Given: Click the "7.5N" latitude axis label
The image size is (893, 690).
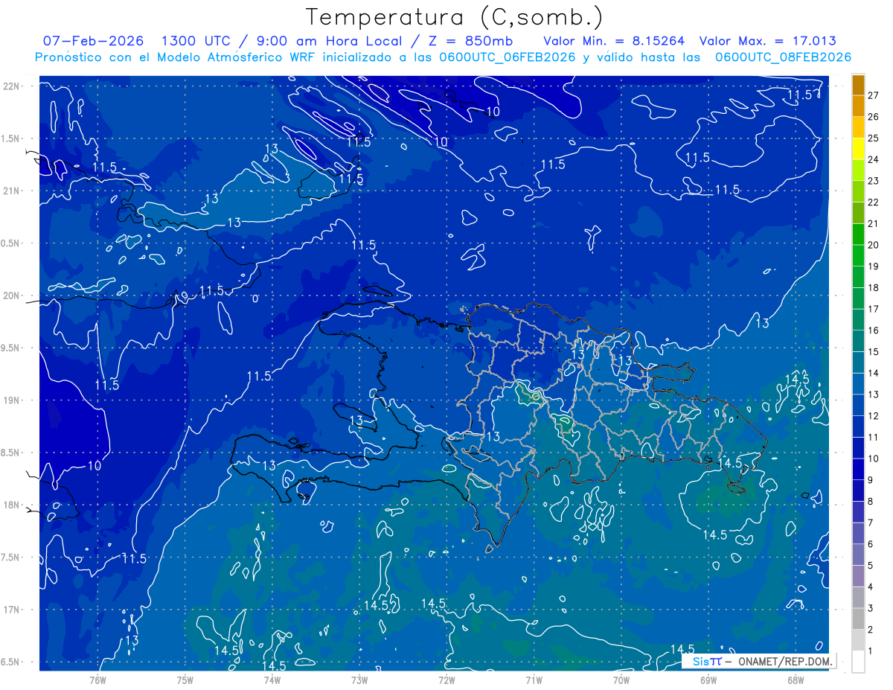Looking at the screenshot, I should click(11, 558).
